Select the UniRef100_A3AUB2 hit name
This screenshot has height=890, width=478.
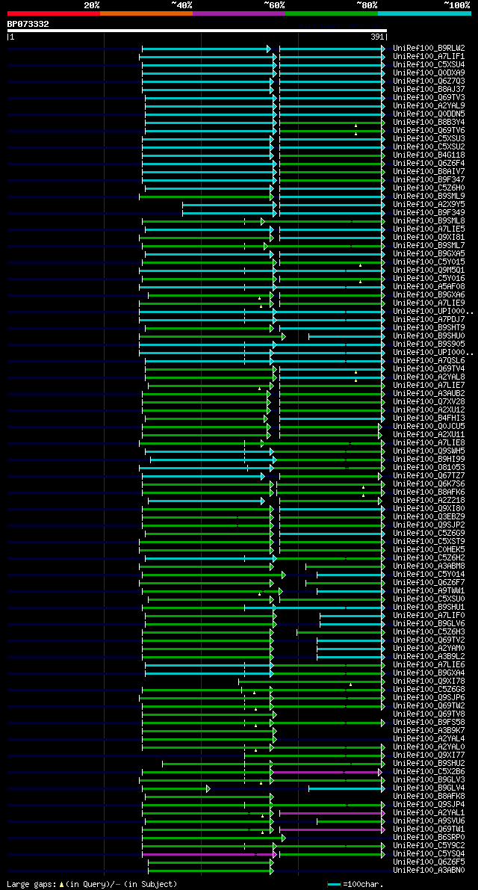point(429,394)
